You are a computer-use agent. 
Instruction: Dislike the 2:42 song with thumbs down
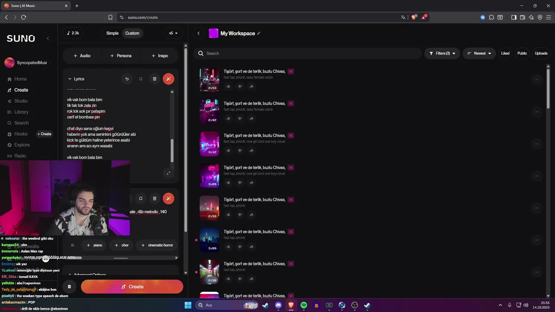click(x=240, y=118)
